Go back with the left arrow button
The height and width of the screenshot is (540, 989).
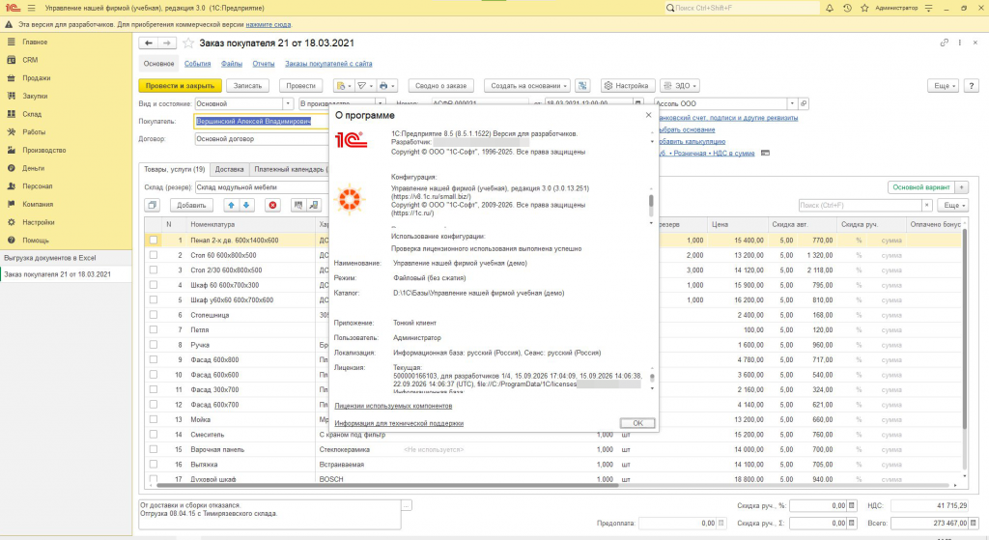coord(148,43)
